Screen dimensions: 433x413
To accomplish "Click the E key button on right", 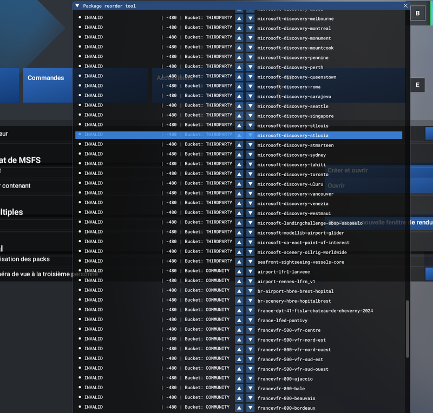I will [417, 85].
